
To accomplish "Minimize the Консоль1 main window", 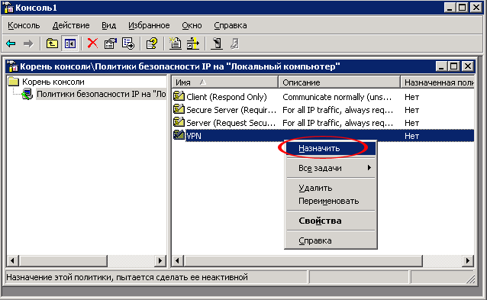I will point(450,8).
